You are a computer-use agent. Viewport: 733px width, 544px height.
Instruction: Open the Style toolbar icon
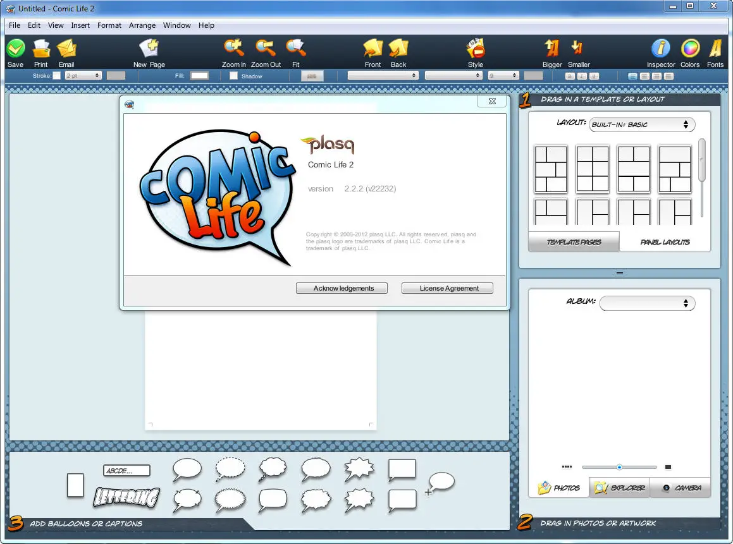[x=476, y=49]
